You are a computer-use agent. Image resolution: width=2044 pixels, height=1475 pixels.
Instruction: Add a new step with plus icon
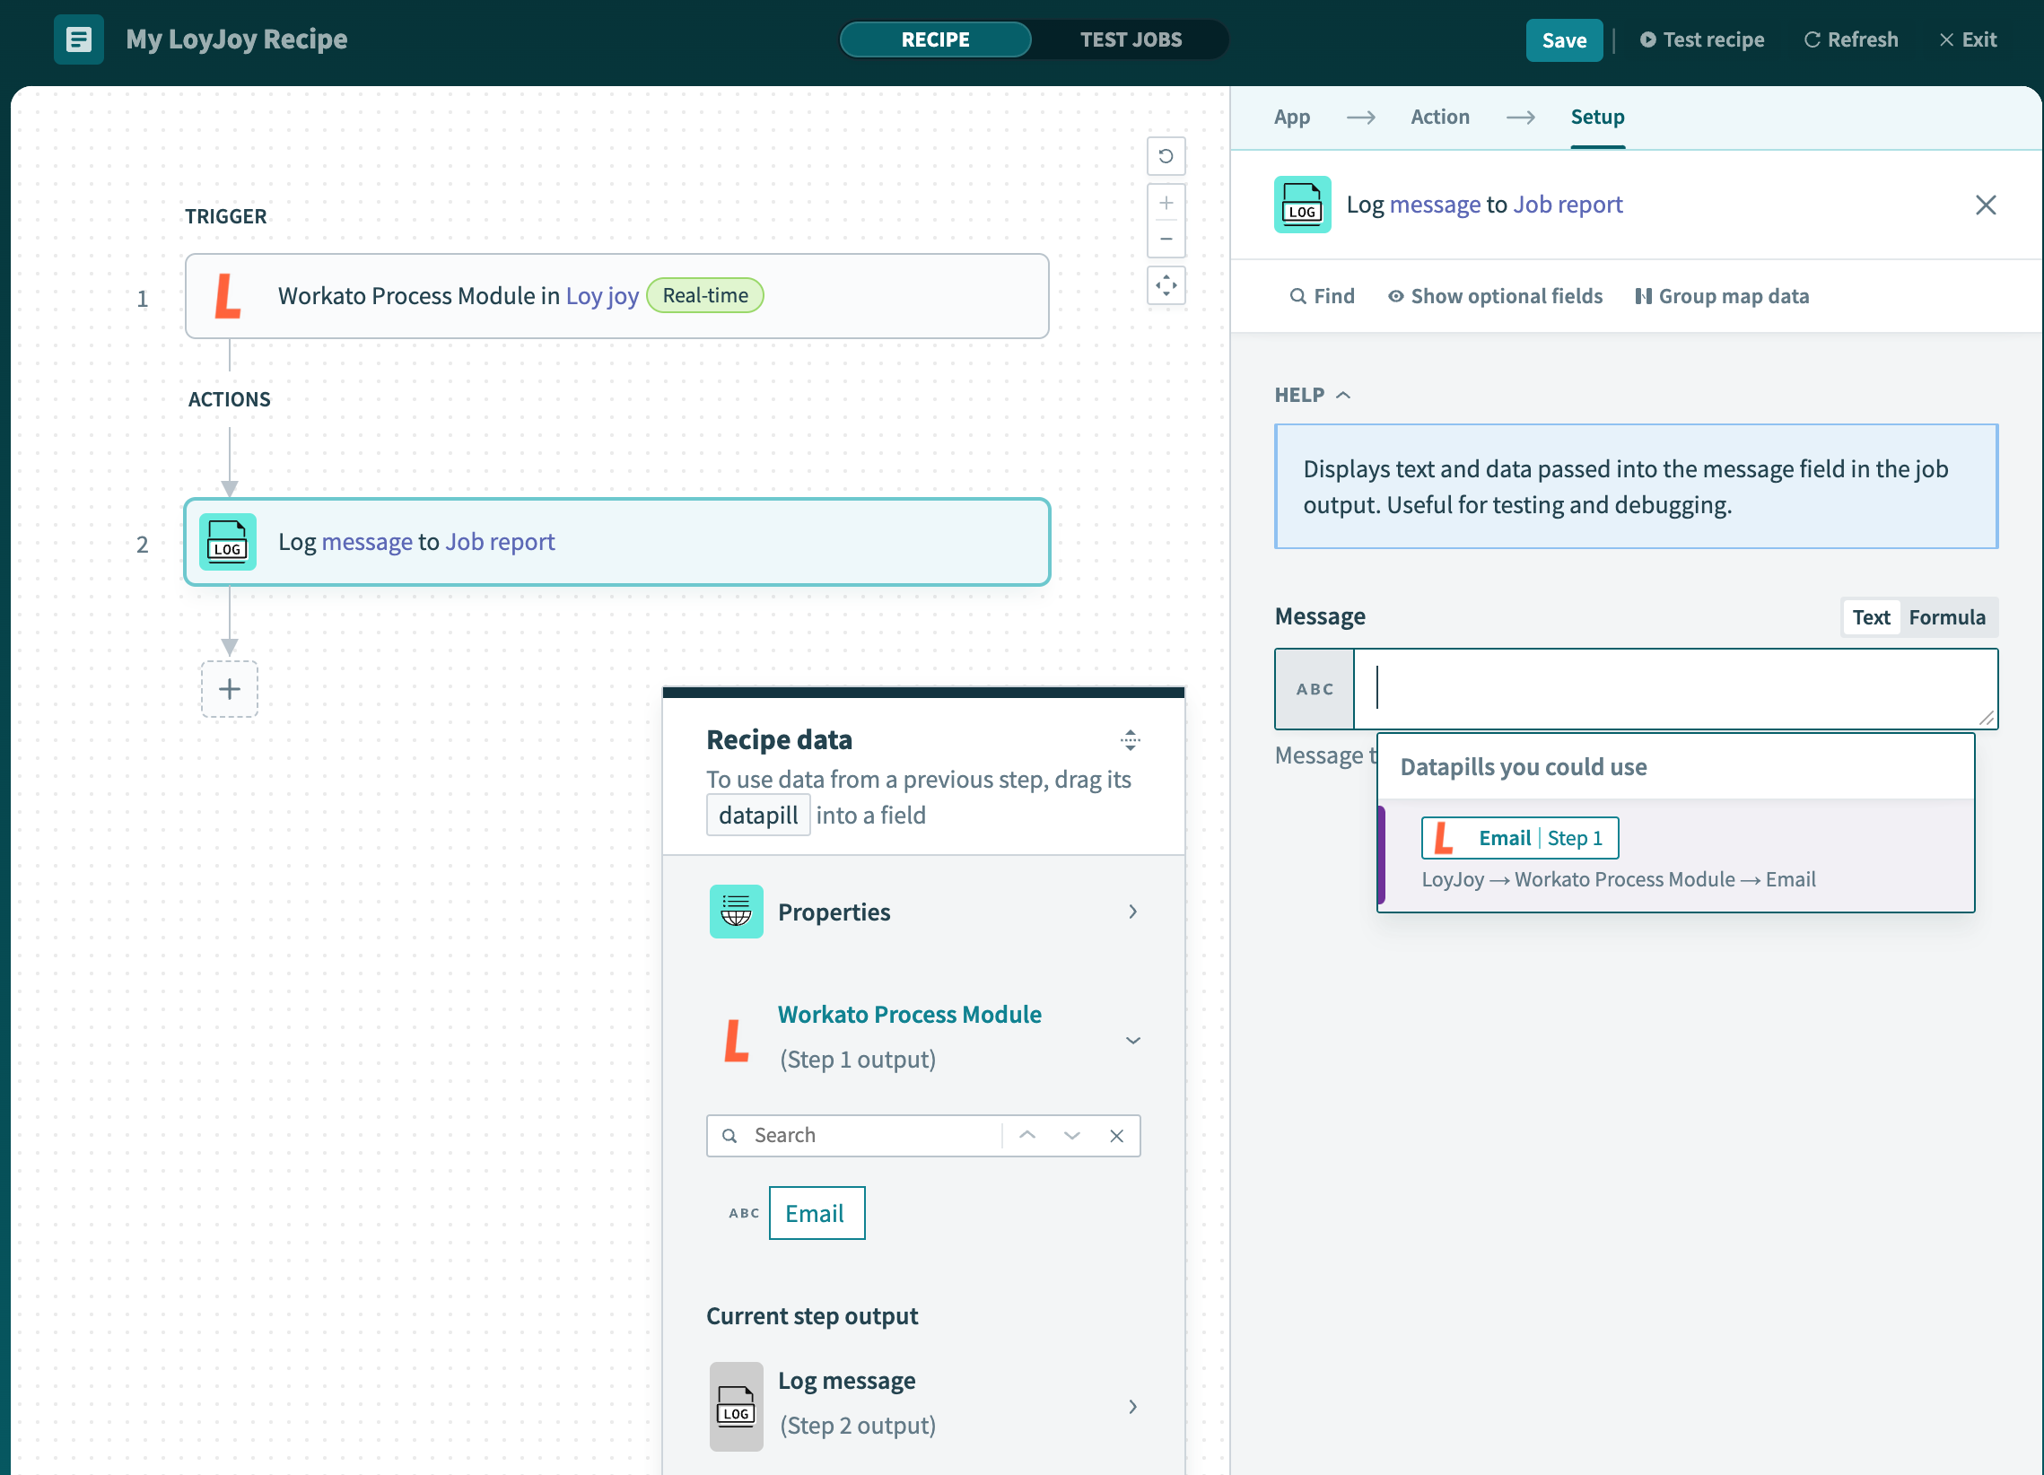pyautogui.click(x=229, y=689)
